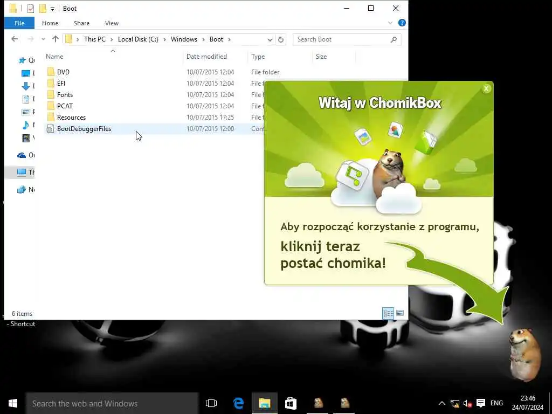
Task: Click the ChomikBox hamster mascot on desktop
Action: pyautogui.click(x=525, y=354)
